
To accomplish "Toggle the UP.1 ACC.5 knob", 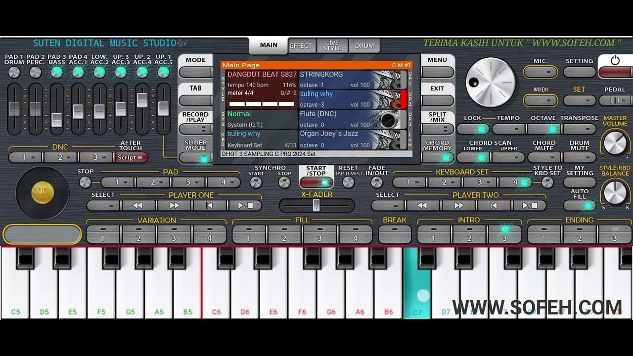I will tap(163, 72).
